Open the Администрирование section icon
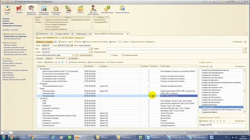Image resolution: width=250 pixels, height=140 pixels. [122, 9]
